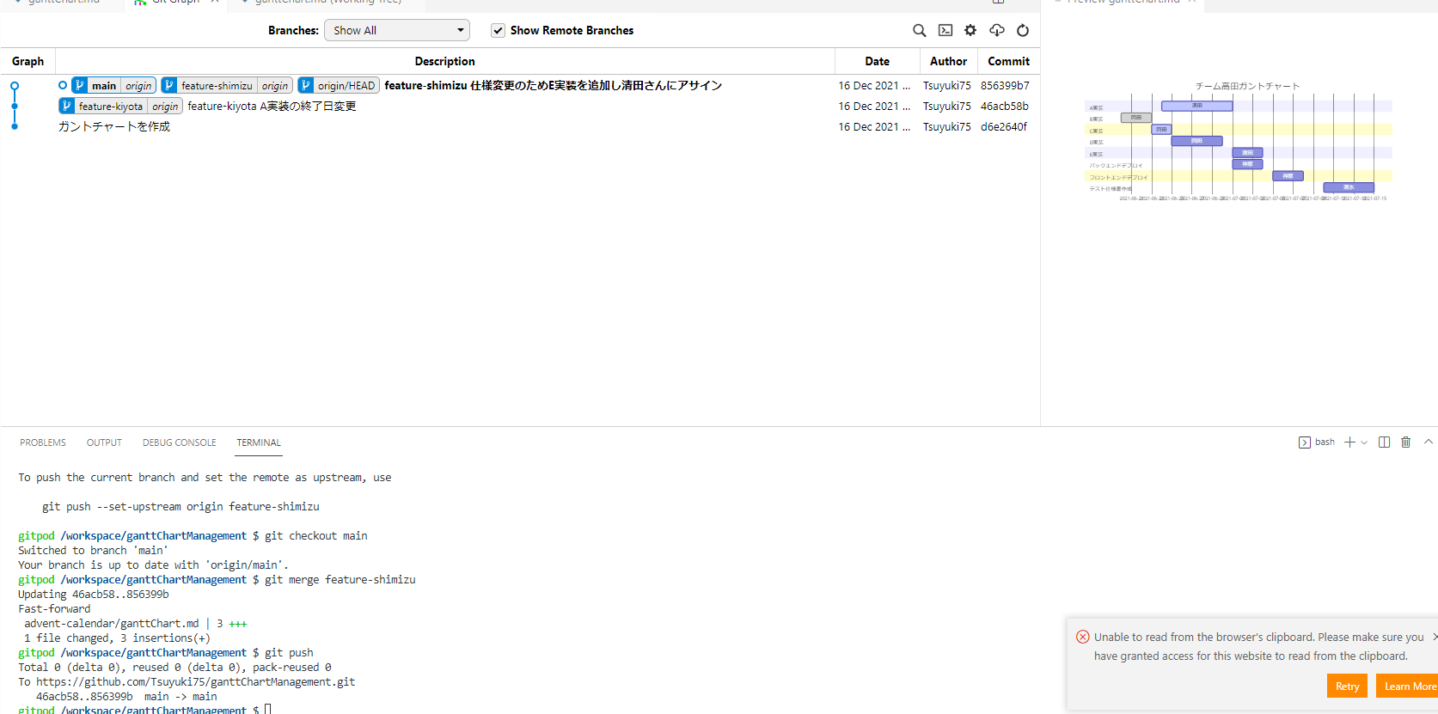Viewport: 1438px width, 714px height.
Task: Refresh the Git Graph view
Action: pos(1023,30)
